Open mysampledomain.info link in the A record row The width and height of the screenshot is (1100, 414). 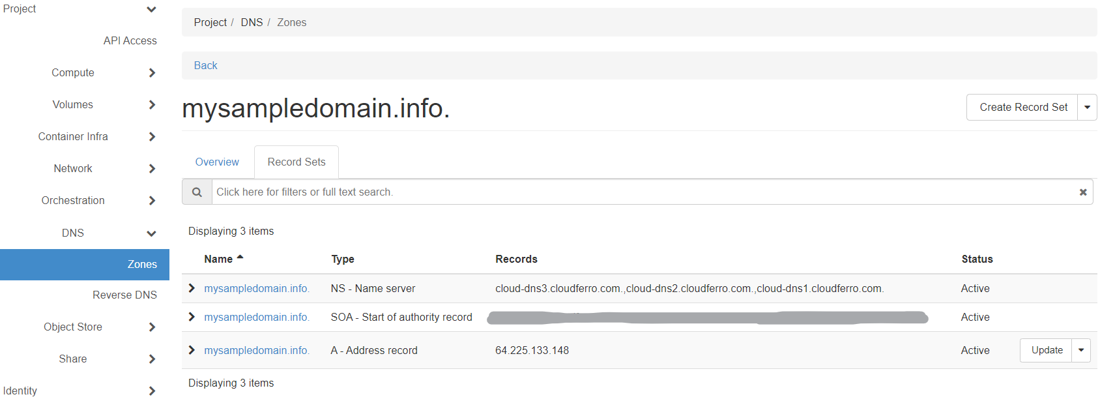click(256, 351)
